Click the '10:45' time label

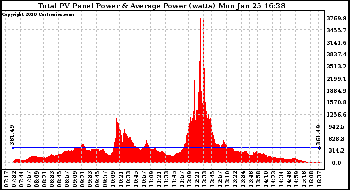coord(136,179)
